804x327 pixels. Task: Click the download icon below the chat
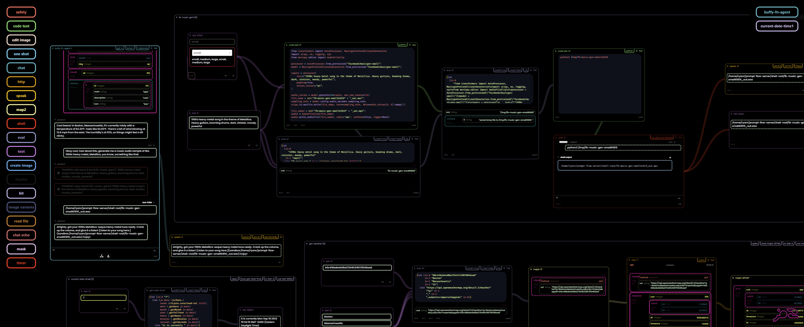click(108, 256)
